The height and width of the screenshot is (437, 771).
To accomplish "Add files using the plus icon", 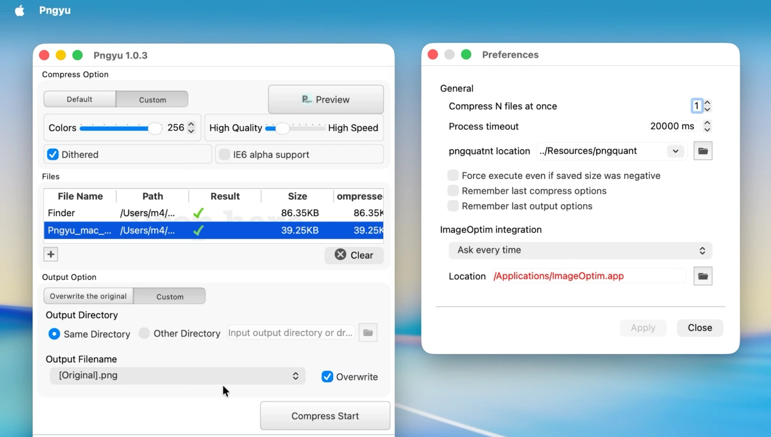I will [x=50, y=254].
